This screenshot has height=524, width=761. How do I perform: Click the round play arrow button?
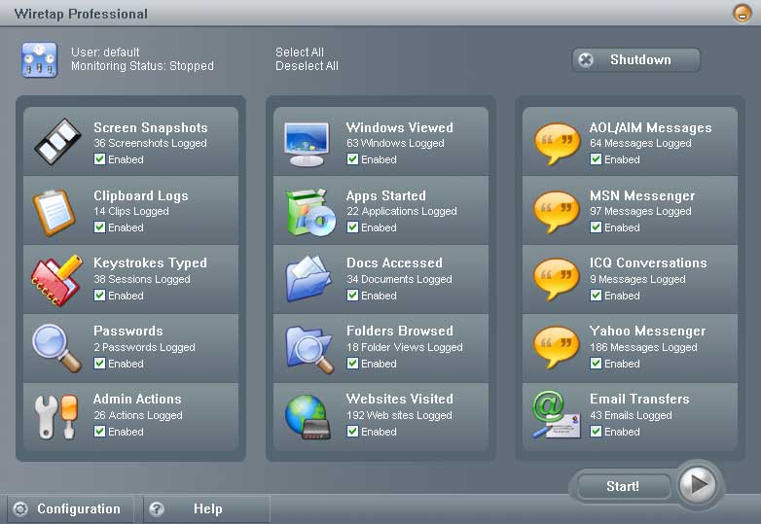[698, 484]
